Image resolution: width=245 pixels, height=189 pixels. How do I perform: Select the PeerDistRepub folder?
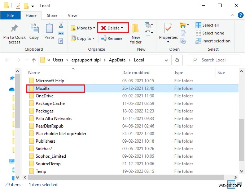point(133,126)
